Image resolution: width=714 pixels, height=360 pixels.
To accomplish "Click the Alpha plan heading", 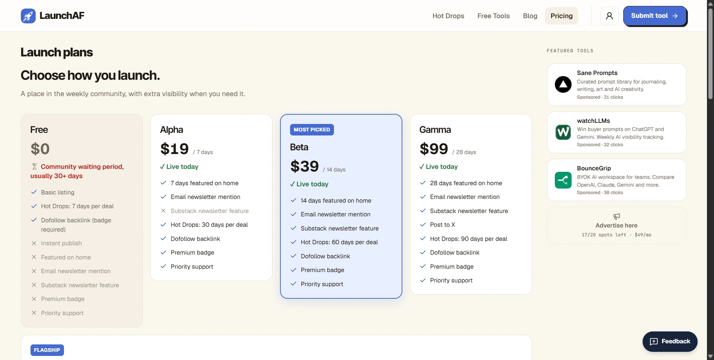I will [171, 130].
